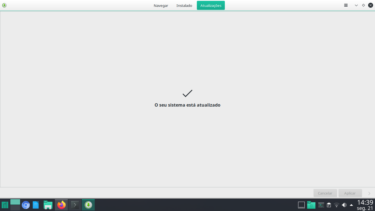Open the file manager from the taskbar

point(48,205)
